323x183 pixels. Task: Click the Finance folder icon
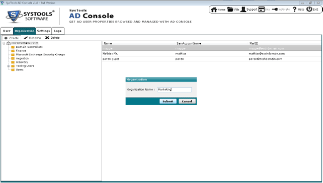pyautogui.click(x=13, y=51)
